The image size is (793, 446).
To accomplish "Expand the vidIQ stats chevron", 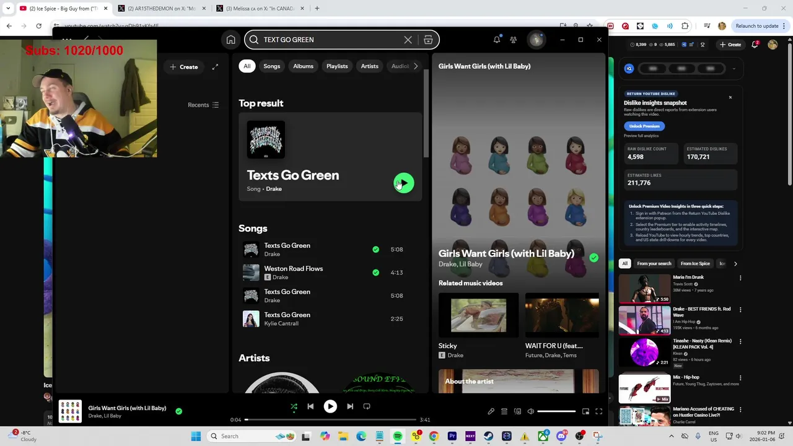I will pos(734,69).
